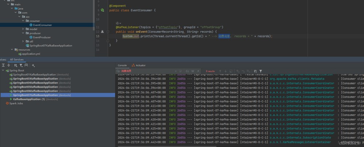Click the '0 results' search status text
Viewport: 364px width, 147px height.
(x=210, y=71)
